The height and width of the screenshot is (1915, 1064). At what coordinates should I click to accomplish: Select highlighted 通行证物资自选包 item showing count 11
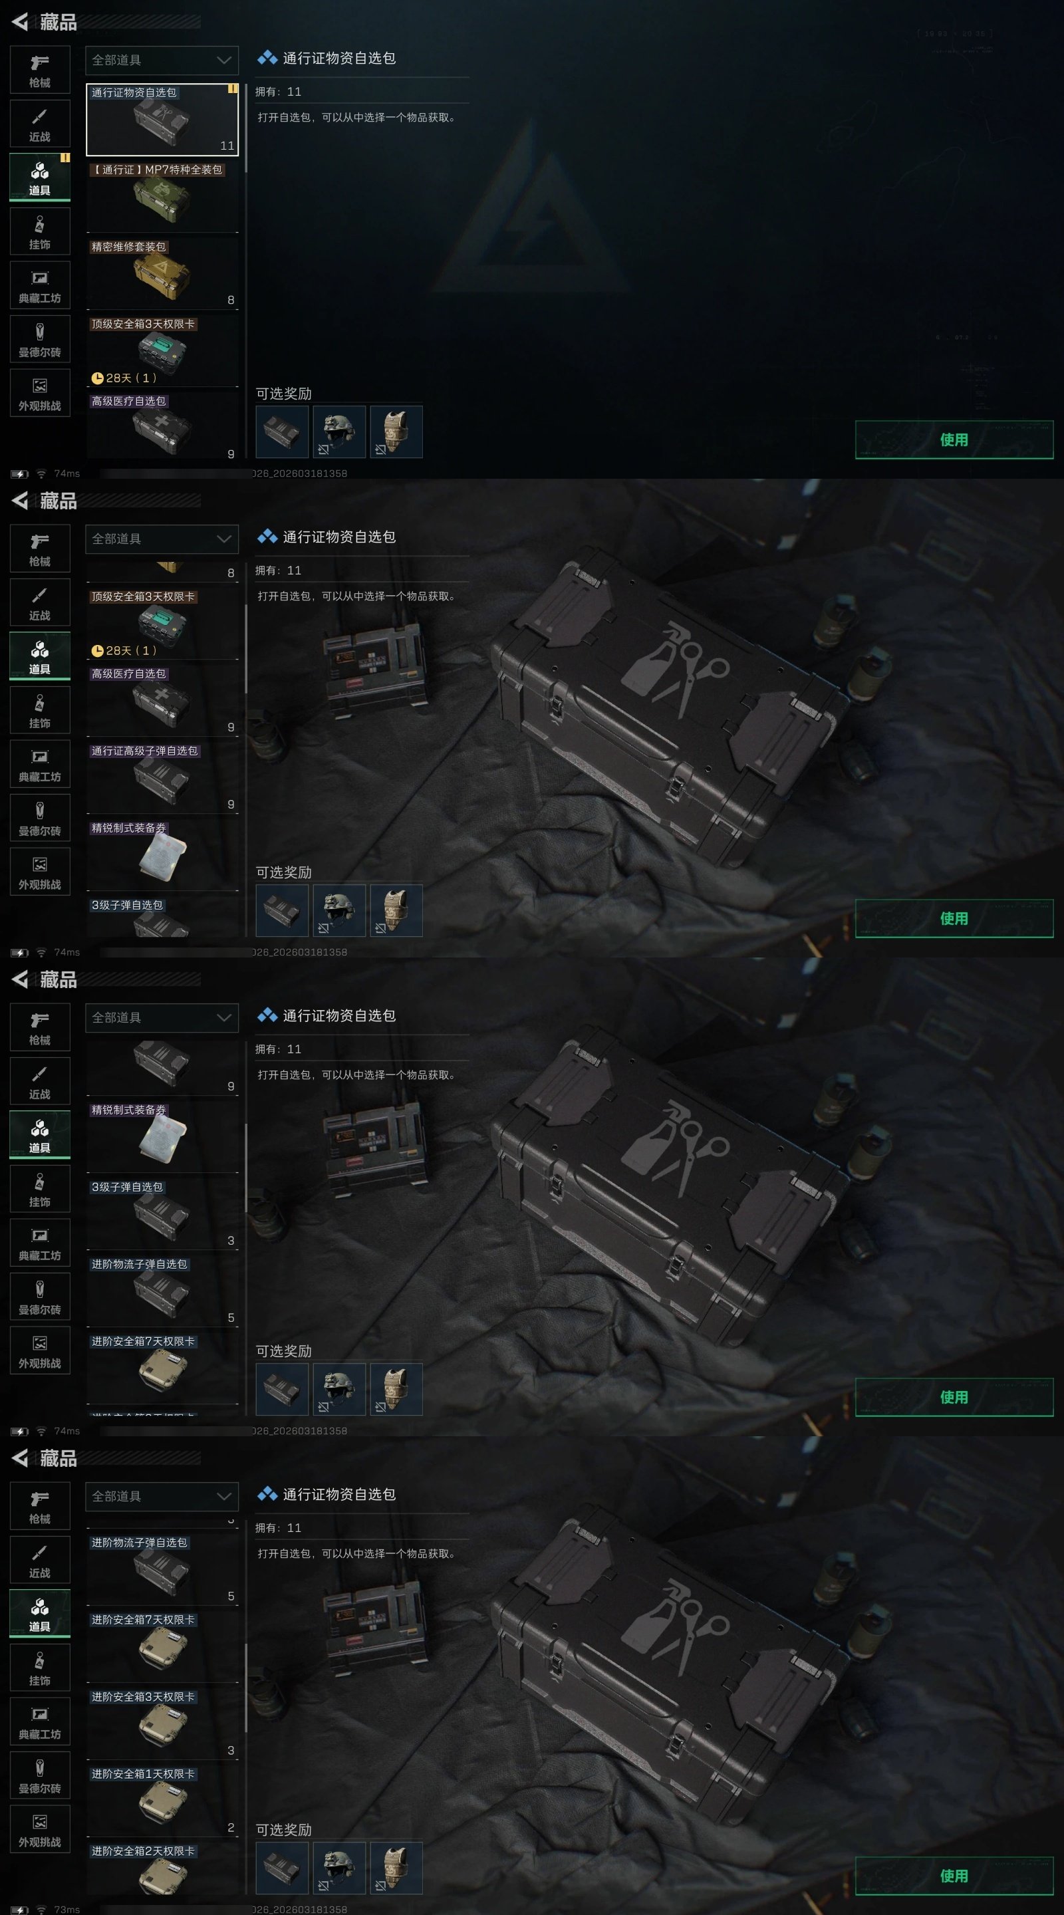162,119
